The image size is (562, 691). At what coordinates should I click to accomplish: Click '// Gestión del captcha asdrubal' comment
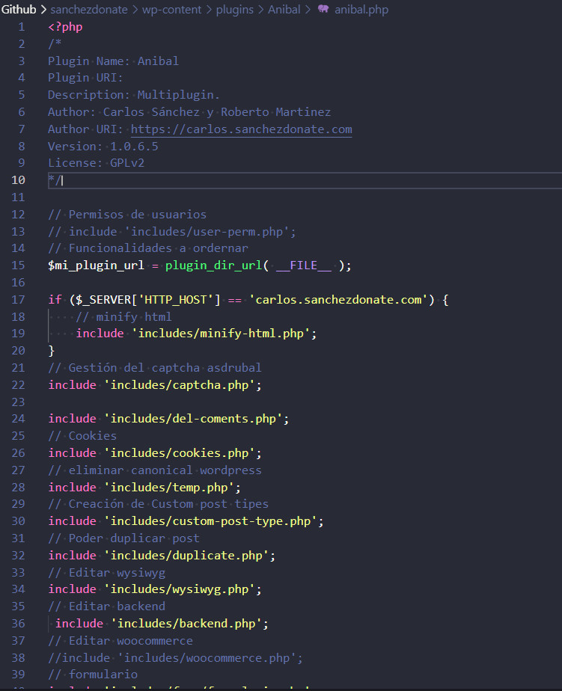(x=155, y=367)
